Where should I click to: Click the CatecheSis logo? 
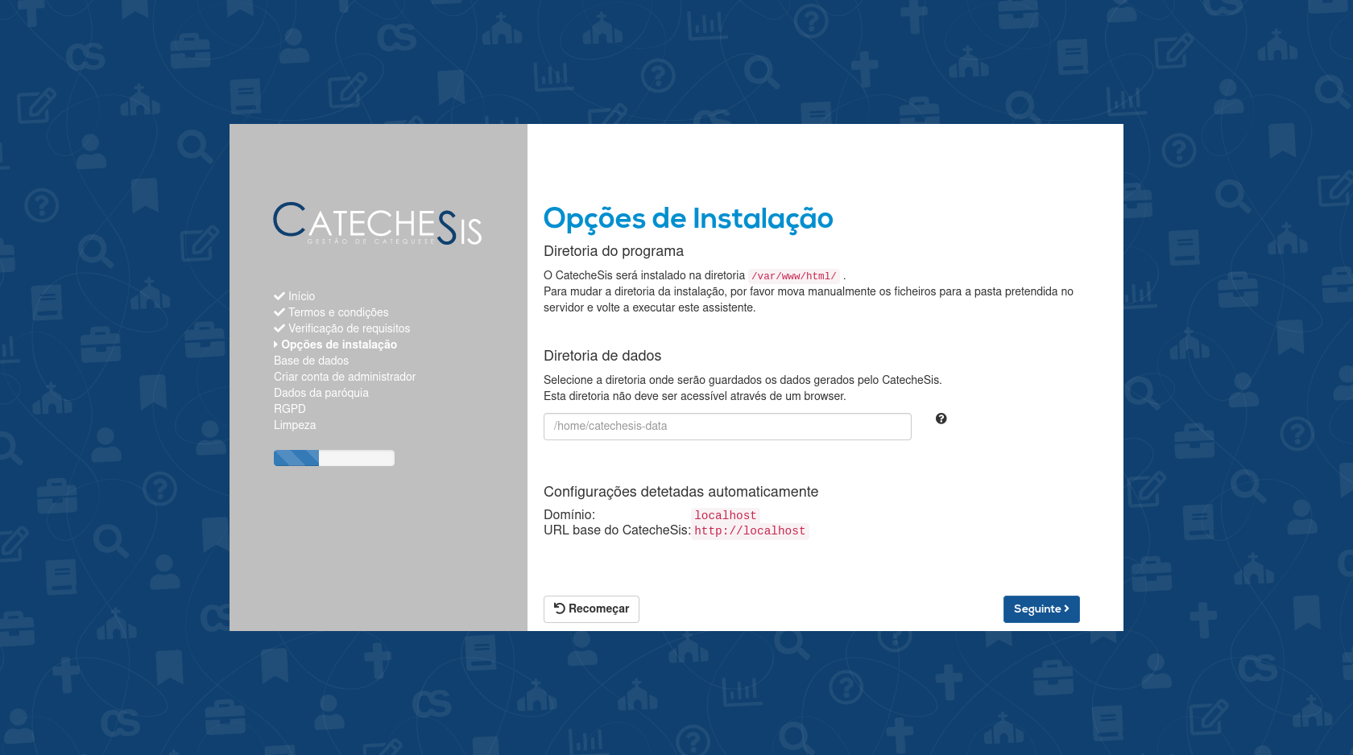tap(377, 224)
